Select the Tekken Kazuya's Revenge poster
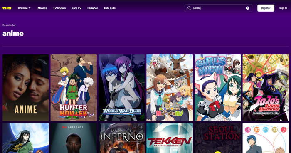This screenshot has width=291, height=153. (170, 138)
